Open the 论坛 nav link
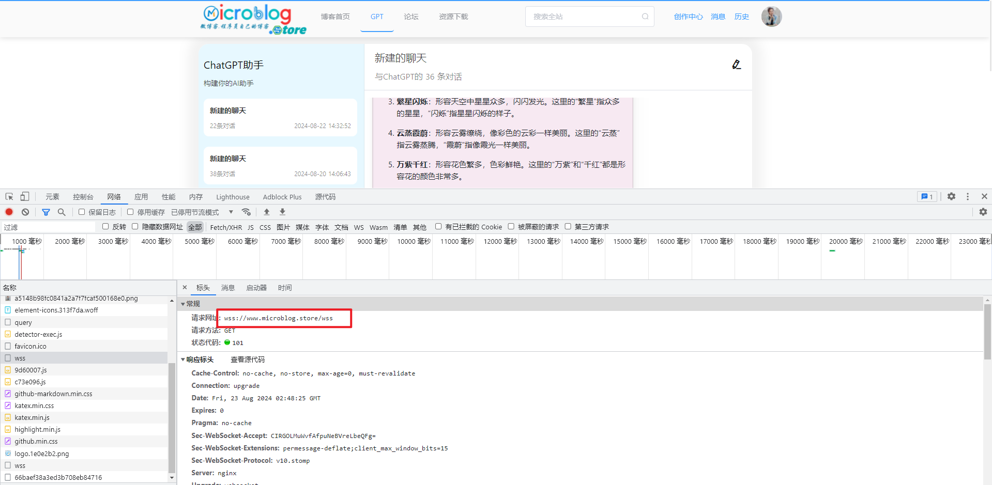Image resolution: width=992 pixels, height=485 pixels. [x=411, y=17]
